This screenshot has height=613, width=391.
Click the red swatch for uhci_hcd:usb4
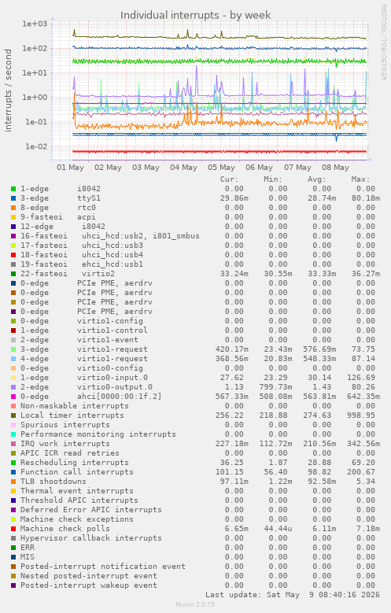(x=13, y=255)
